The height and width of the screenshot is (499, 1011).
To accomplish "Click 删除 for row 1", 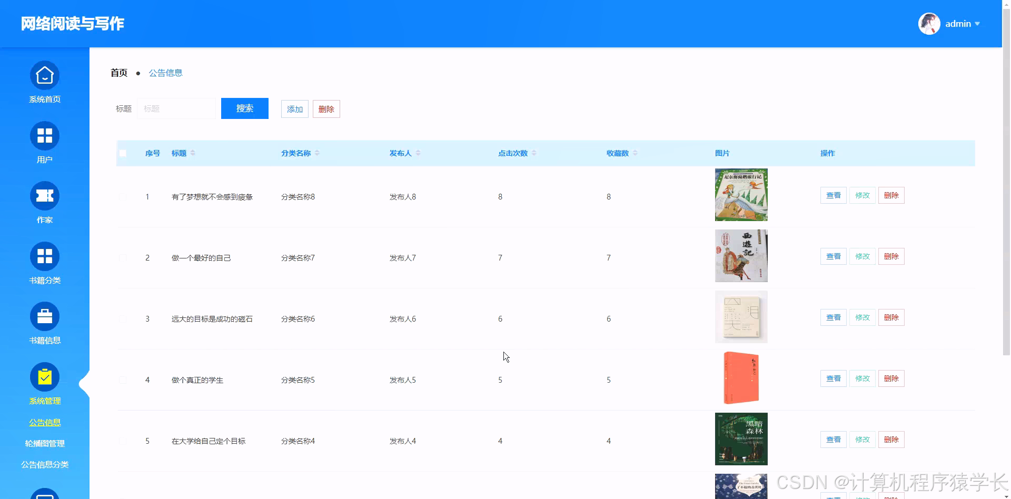I will point(891,195).
